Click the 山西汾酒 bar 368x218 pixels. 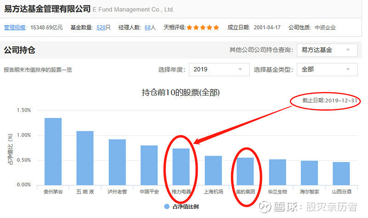click(x=341, y=173)
